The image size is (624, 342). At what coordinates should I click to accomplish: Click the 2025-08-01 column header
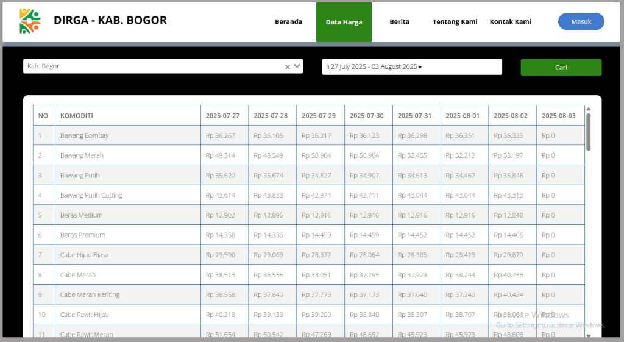464,115
